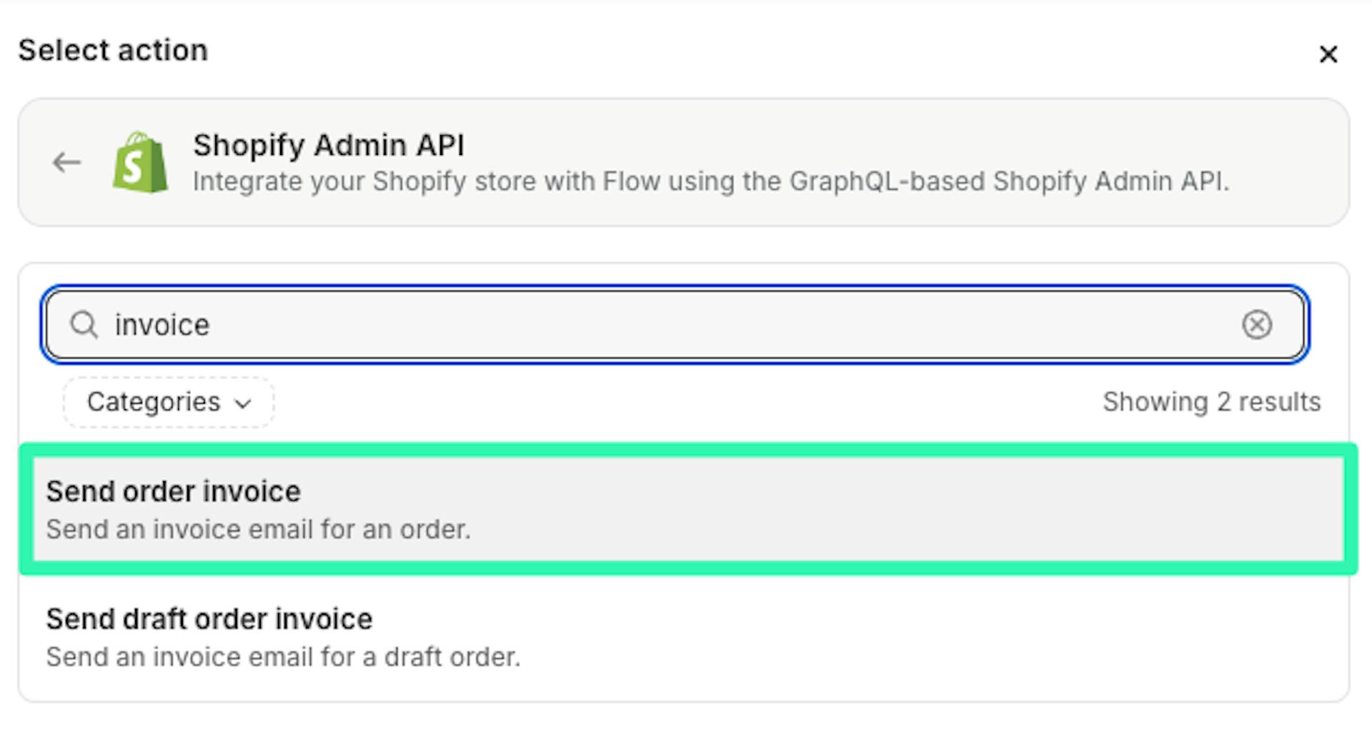The height and width of the screenshot is (744, 1372).
Task: Select the highlighted Send order invoice row
Action: 687,509
